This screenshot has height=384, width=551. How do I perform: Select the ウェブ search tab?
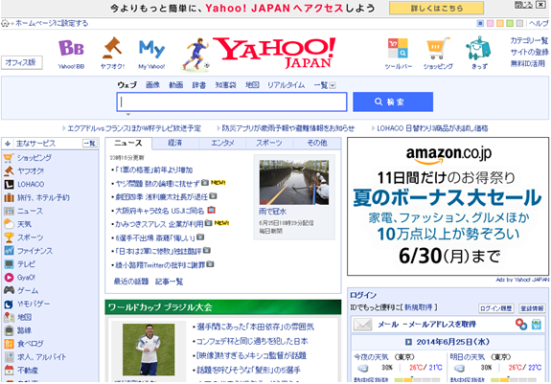coord(126,85)
